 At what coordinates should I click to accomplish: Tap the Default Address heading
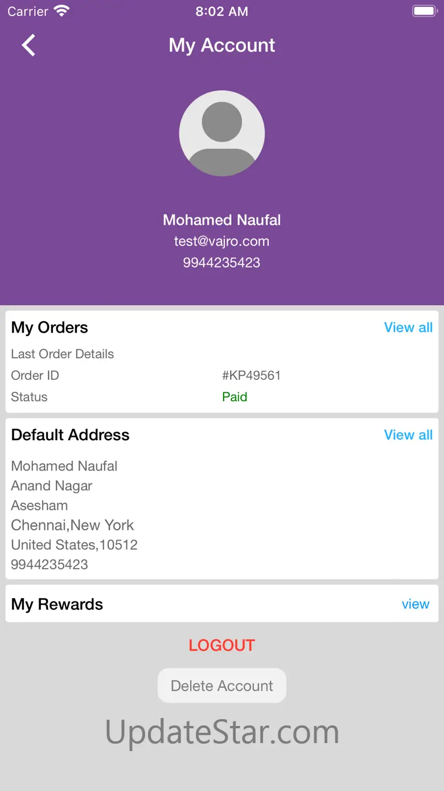[70, 435]
